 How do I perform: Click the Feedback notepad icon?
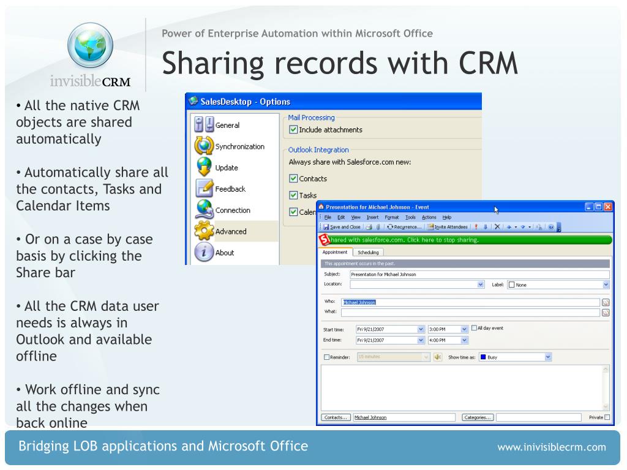click(204, 188)
